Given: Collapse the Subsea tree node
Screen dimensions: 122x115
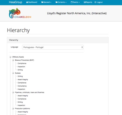Looking at the screenshot, I should 13,73.
